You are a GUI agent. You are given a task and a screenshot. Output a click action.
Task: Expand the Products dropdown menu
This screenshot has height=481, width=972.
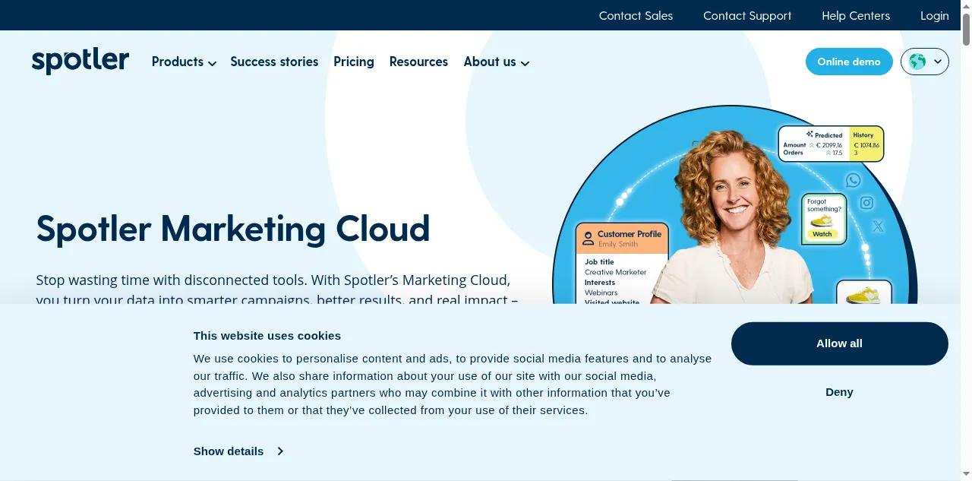coord(184,62)
